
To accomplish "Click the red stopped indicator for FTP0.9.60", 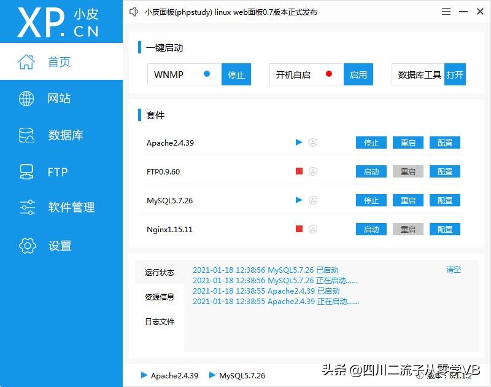I will (299, 171).
